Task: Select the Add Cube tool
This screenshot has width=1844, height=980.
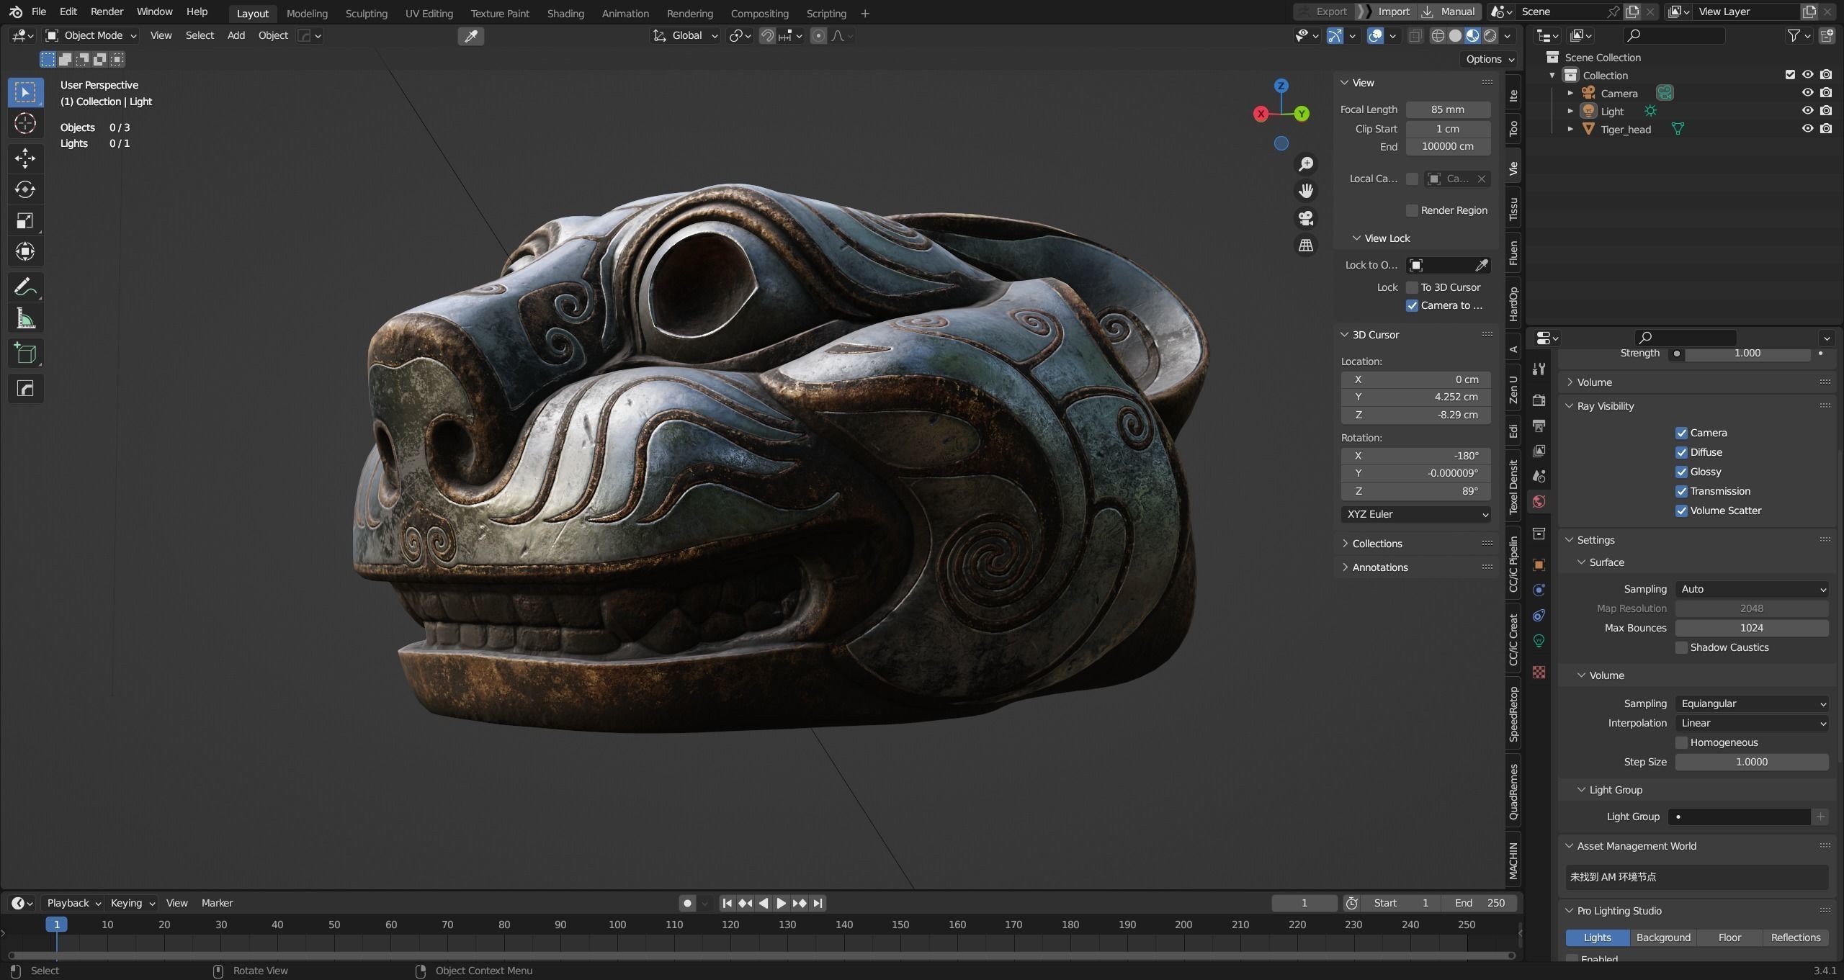Action: (x=25, y=354)
